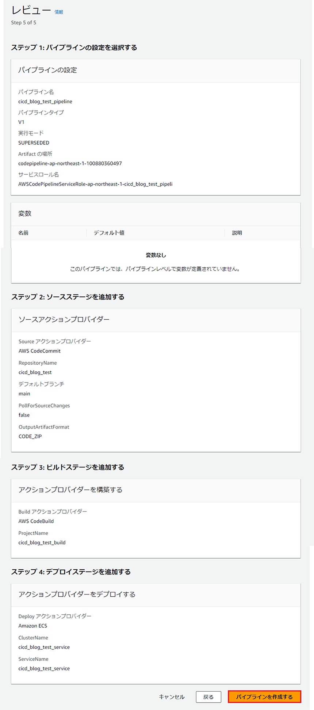Screen dimensions: 314x710
Task: Click the OutputArtifactFormat label
Action: [44, 427]
